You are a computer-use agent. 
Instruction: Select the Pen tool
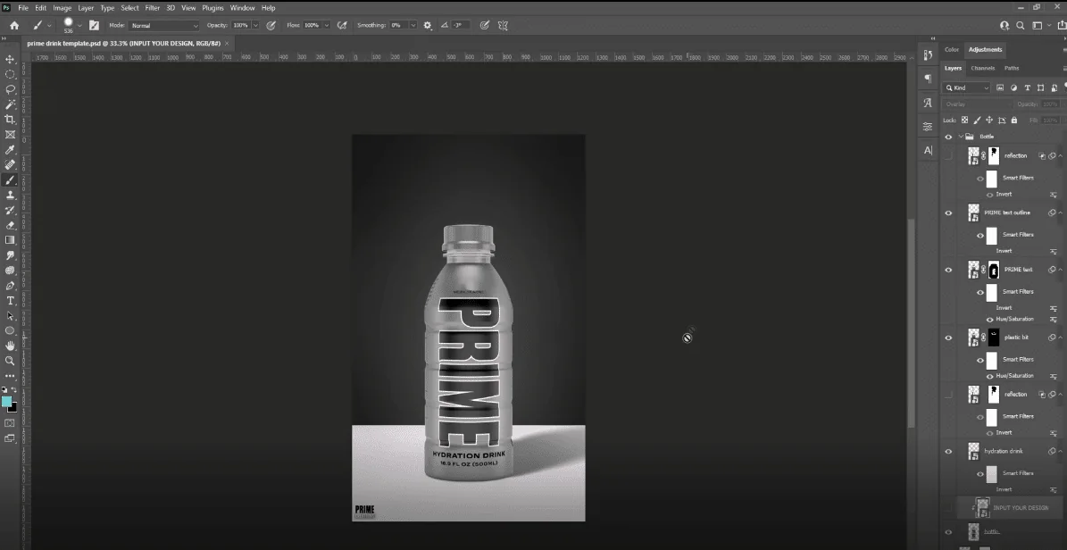click(x=10, y=285)
